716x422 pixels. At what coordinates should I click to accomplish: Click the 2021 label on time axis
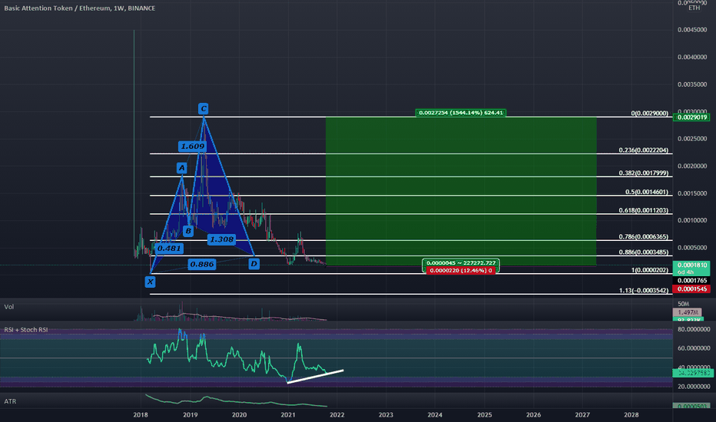[287, 414]
